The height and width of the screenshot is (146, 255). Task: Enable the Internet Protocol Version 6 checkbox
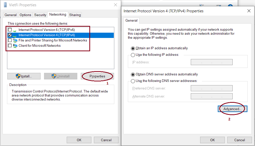coord(10,30)
